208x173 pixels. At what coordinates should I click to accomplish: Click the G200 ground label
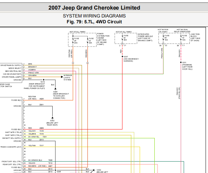coord(55,92)
